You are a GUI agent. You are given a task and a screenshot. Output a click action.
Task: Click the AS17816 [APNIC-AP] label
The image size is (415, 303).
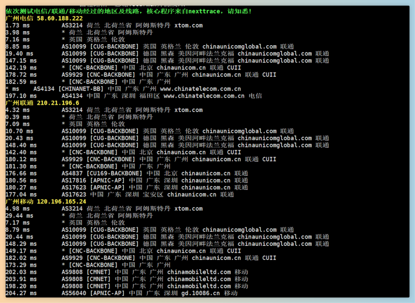click(x=93, y=181)
